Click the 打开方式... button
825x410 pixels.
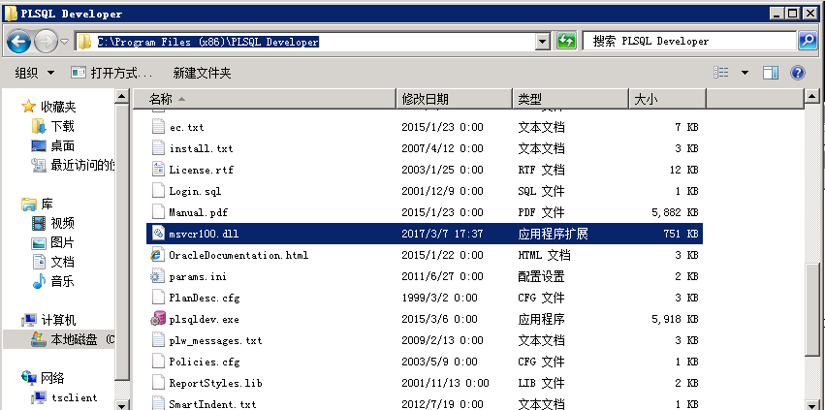click(111, 73)
